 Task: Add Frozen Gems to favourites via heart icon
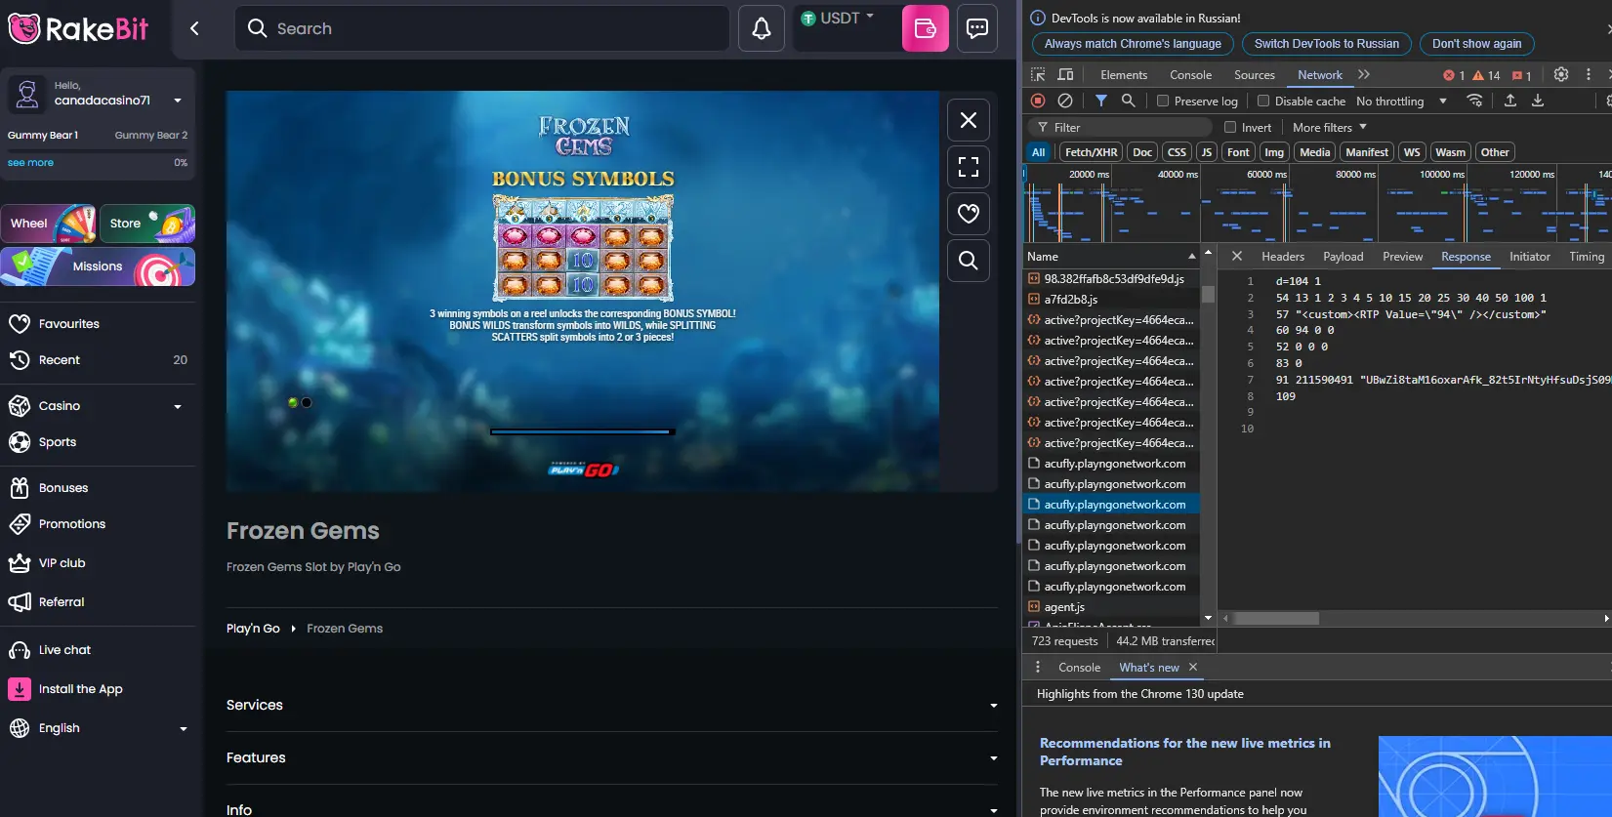968,214
